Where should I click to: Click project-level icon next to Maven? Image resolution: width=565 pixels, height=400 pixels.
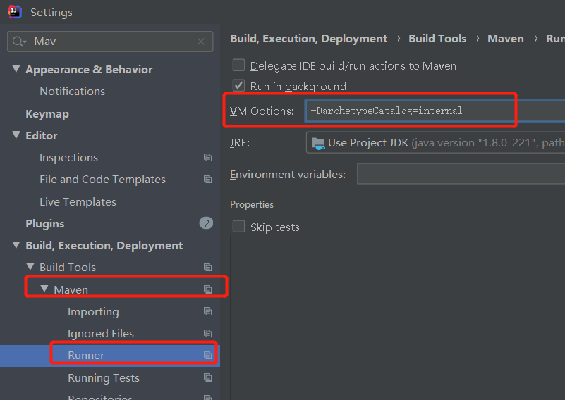207,289
